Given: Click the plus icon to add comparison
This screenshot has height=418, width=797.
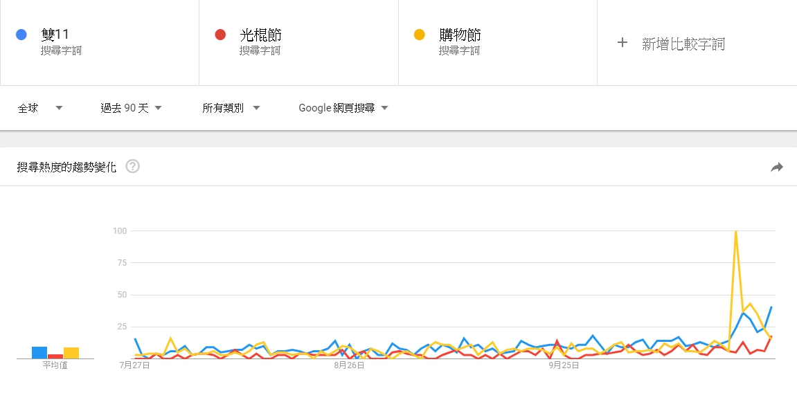Looking at the screenshot, I should [623, 43].
